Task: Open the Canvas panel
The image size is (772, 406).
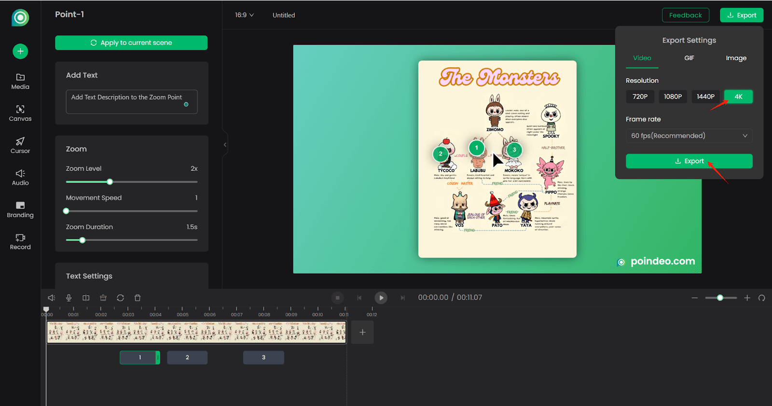Action: click(20, 114)
